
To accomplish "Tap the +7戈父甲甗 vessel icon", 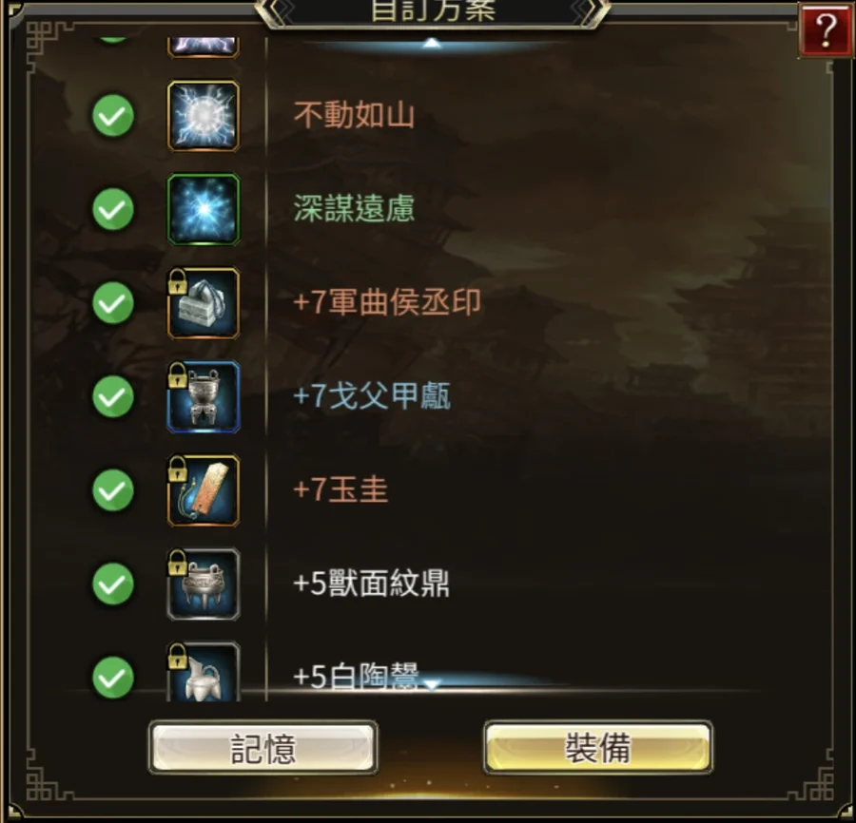I will coord(204,396).
